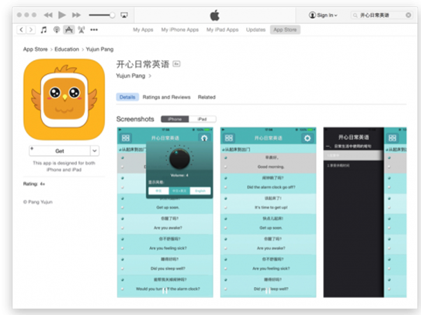Follow the Education breadcrumb link

point(67,49)
